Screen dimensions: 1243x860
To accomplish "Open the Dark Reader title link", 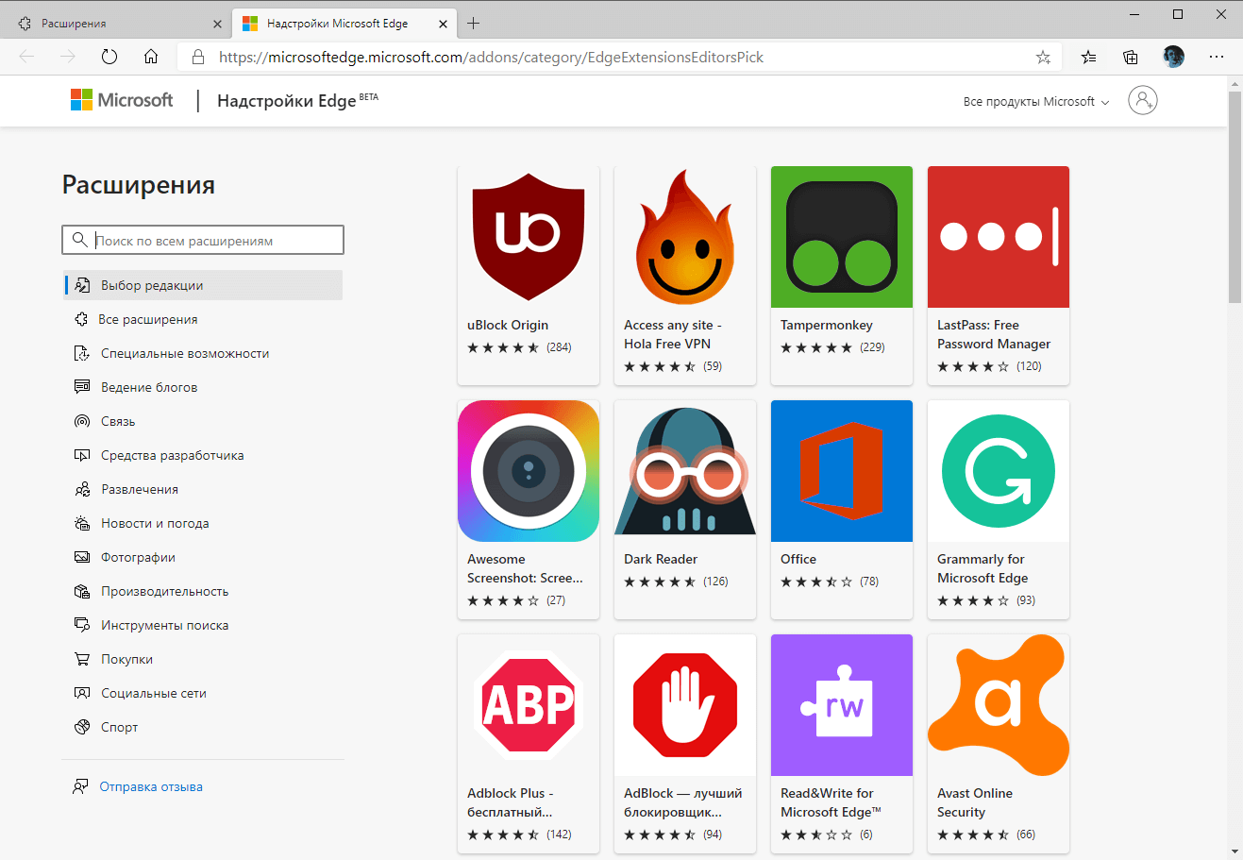I will [x=661, y=559].
